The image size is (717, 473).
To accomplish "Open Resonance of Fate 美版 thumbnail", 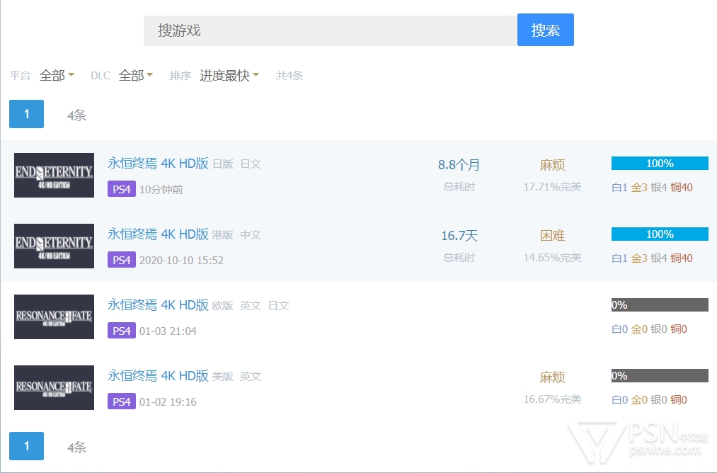I will pos(54,387).
